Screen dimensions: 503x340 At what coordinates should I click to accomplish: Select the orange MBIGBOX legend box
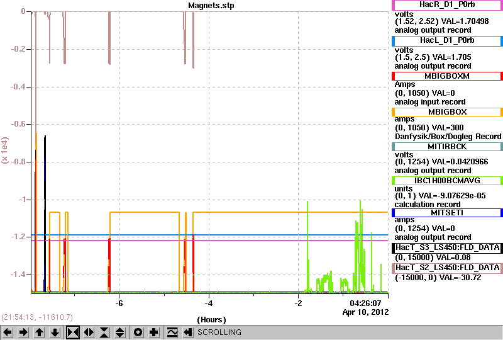pyautogui.click(x=447, y=112)
